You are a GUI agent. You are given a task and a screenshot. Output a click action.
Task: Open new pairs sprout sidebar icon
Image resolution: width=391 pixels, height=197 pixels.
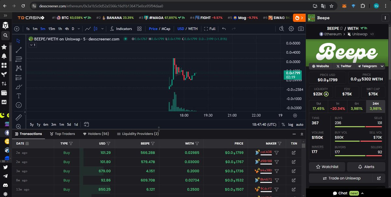point(4,74)
